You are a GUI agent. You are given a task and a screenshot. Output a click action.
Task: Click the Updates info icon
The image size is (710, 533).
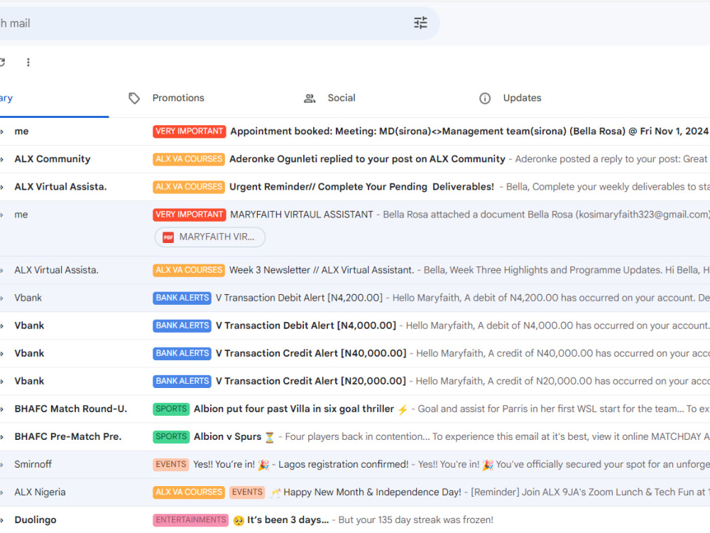click(484, 98)
